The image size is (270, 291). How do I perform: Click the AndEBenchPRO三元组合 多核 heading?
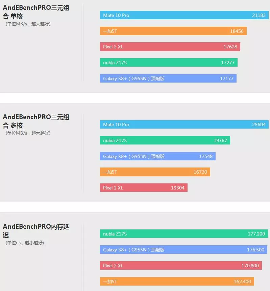(x=36, y=121)
